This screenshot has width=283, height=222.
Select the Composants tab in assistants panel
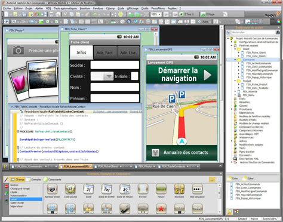point(53,180)
